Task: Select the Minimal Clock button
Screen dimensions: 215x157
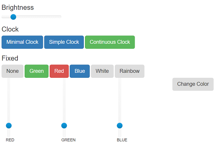Action: click(22, 42)
